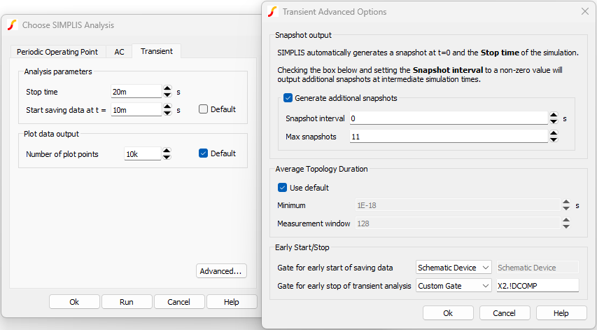Screen dimensions: 597x330
Task: Click Ok in Transient Advanced Options dialog
Action: (449, 313)
